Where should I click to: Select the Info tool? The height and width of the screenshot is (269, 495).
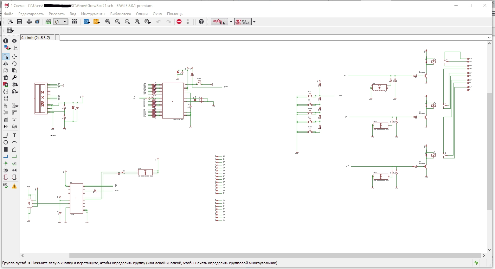pyautogui.click(x=6, y=41)
